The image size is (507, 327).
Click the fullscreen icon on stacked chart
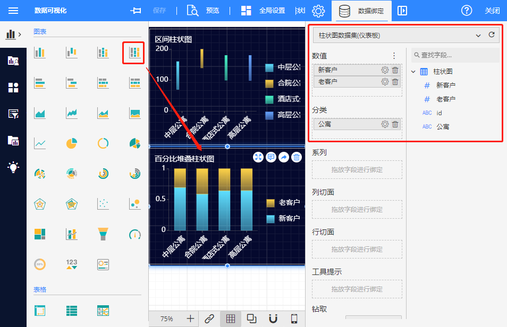pos(258,157)
